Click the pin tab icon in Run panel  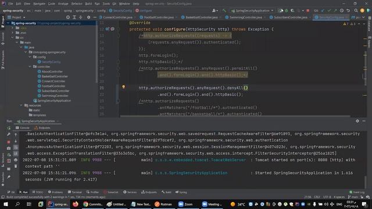(x=9, y=177)
